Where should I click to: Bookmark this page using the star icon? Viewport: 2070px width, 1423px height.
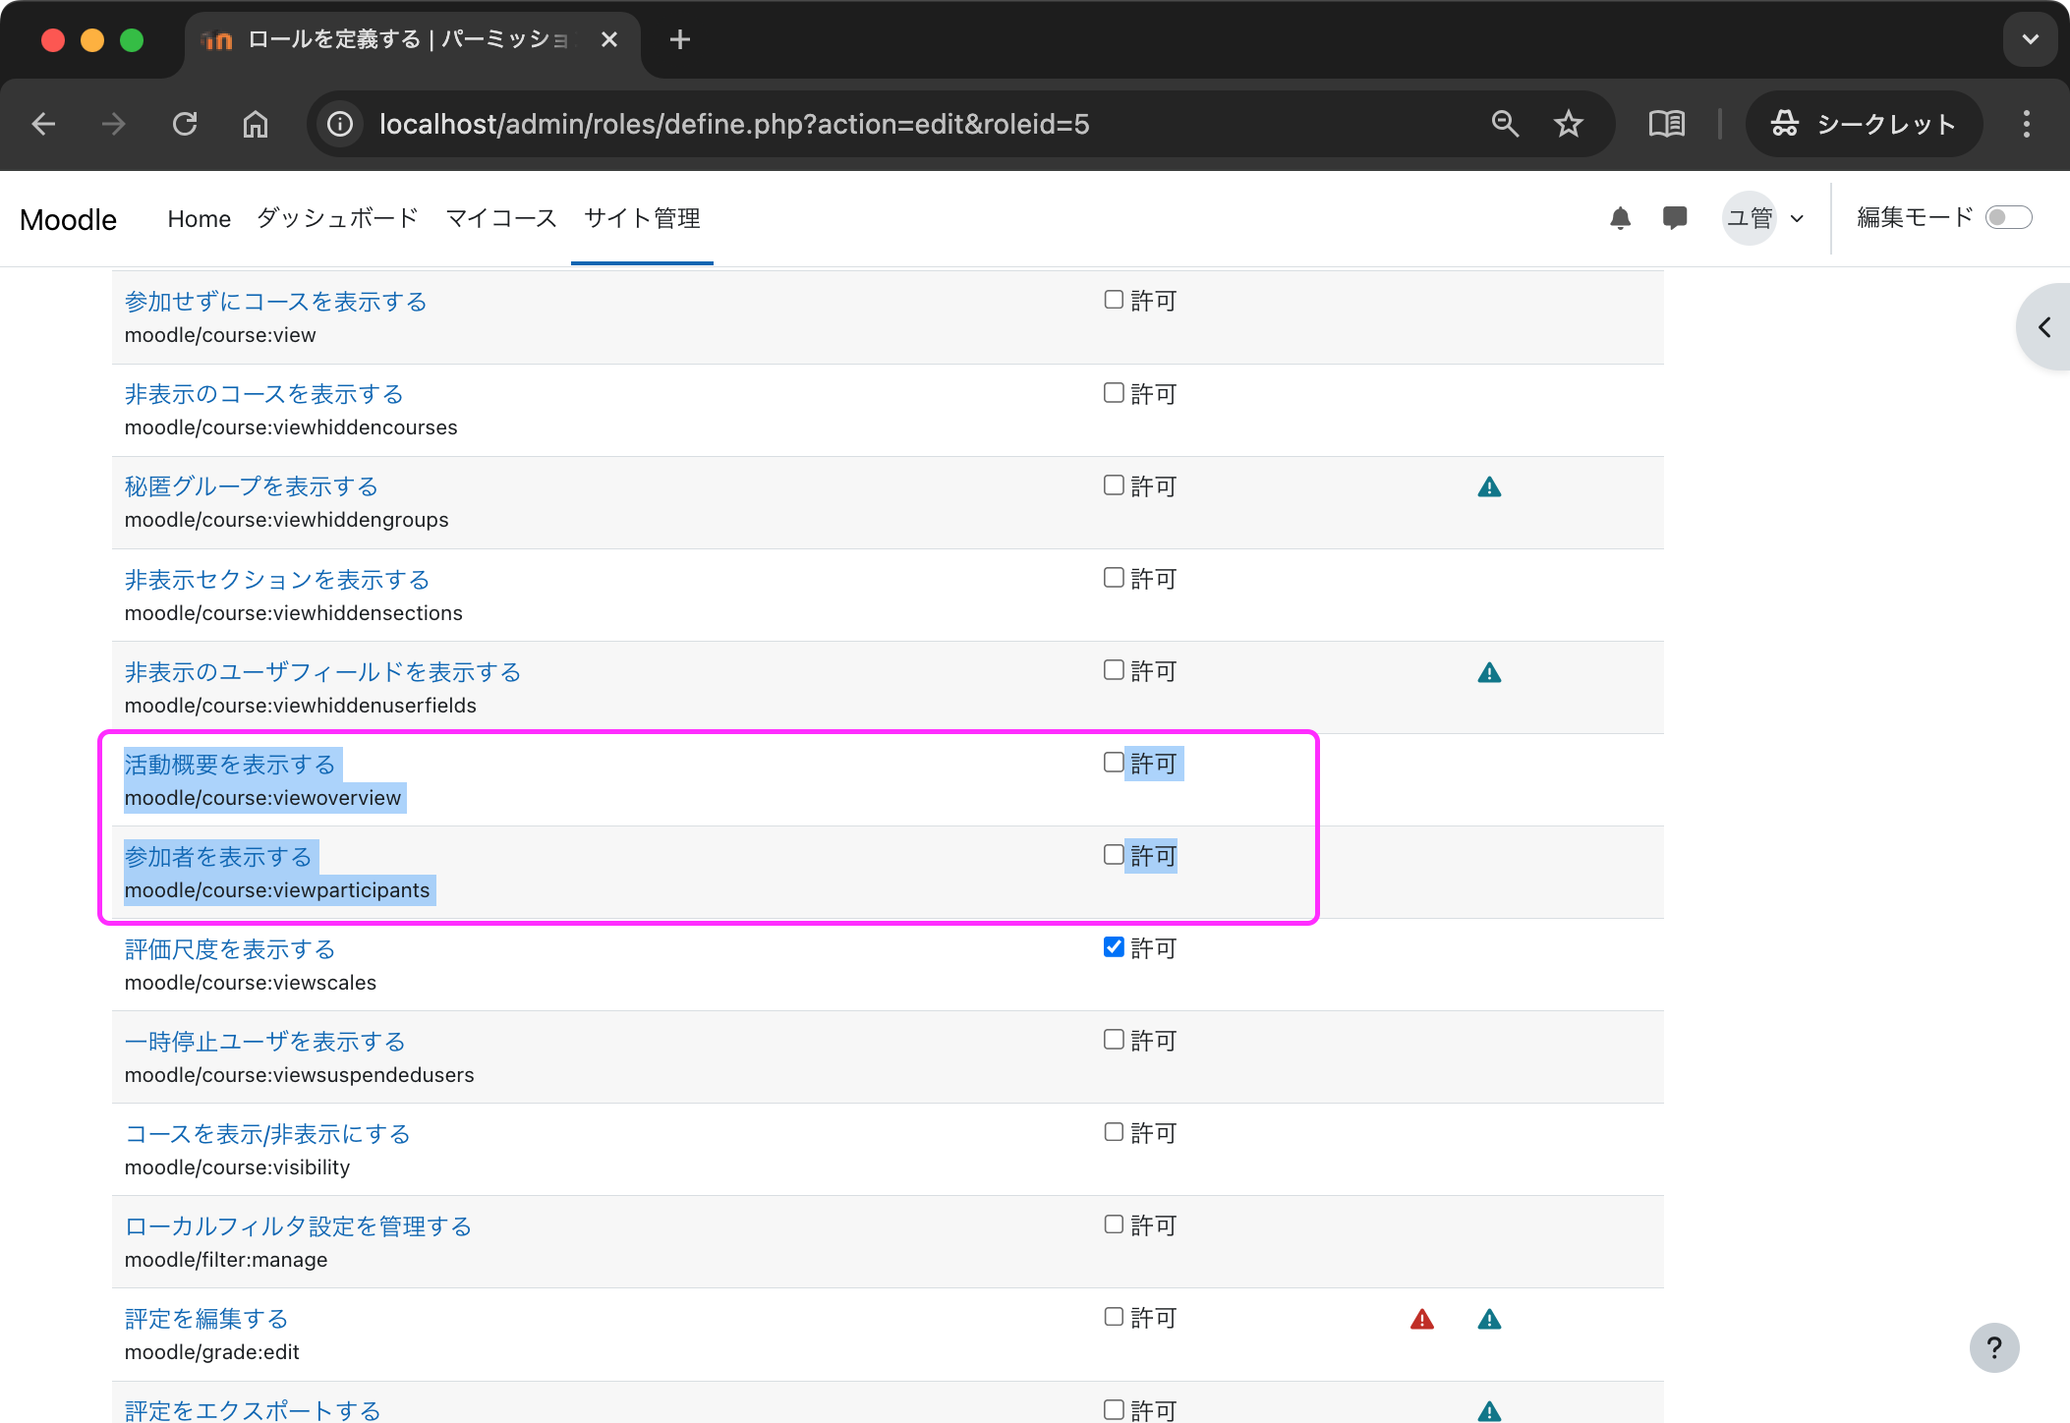tap(1569, 124)
